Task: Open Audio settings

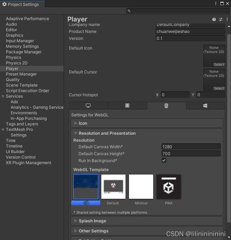Action: pyautogui.click(x=11, y=24)
